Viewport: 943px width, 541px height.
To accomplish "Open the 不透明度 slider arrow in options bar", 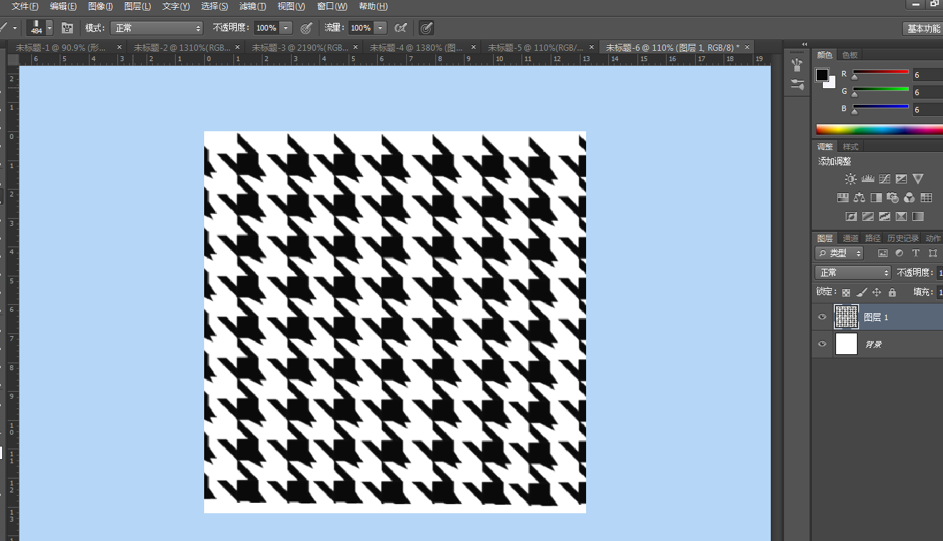I will coord(286,28).
